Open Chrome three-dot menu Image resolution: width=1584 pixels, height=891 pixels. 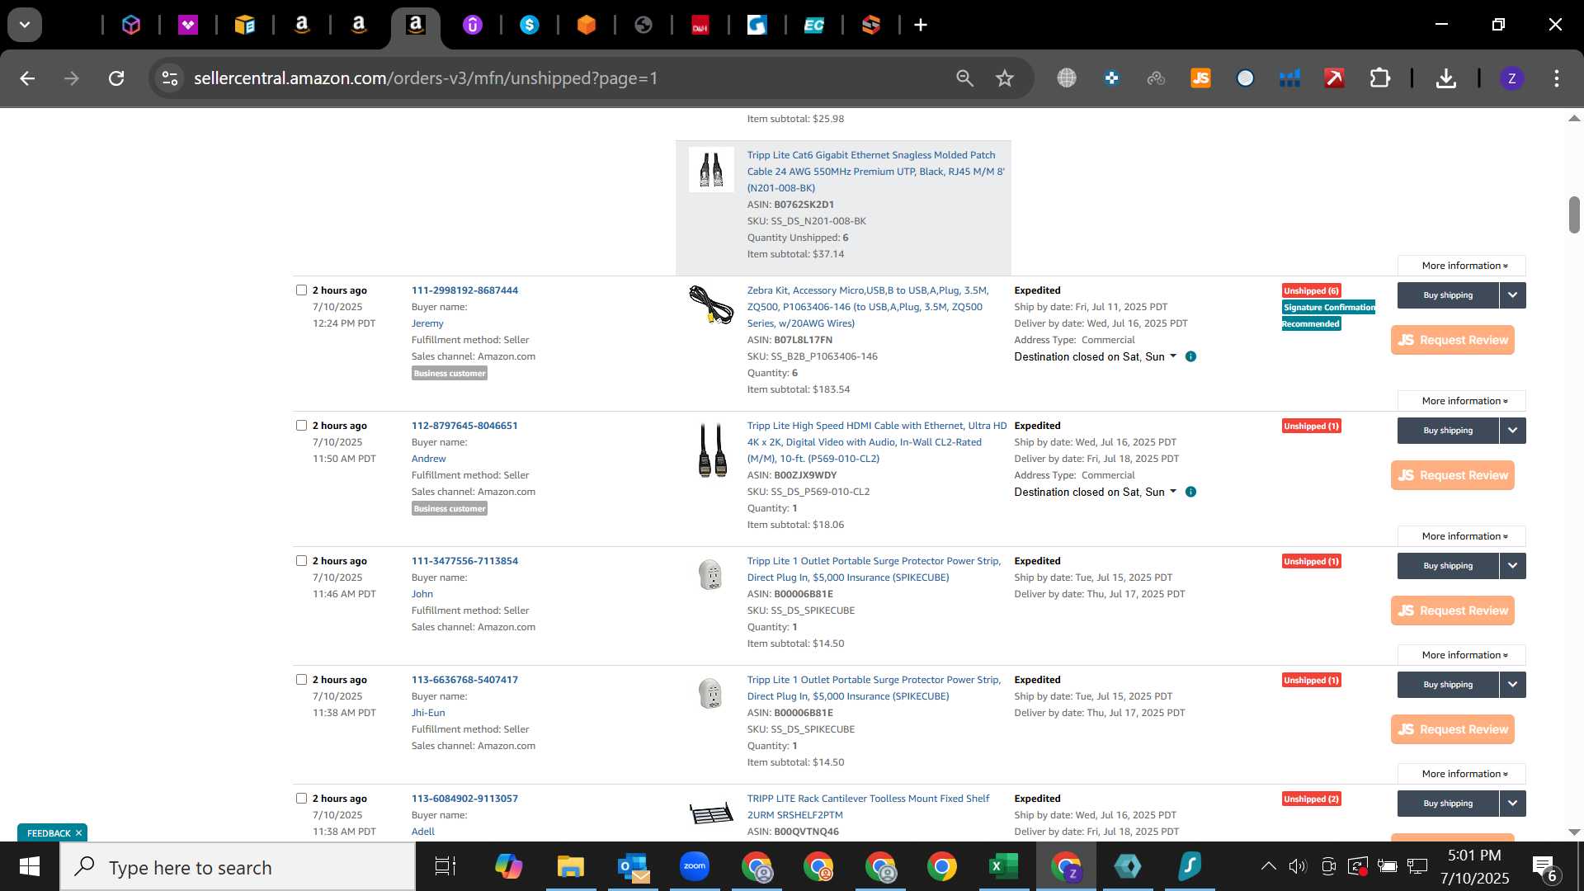(x=1556, y=78)
